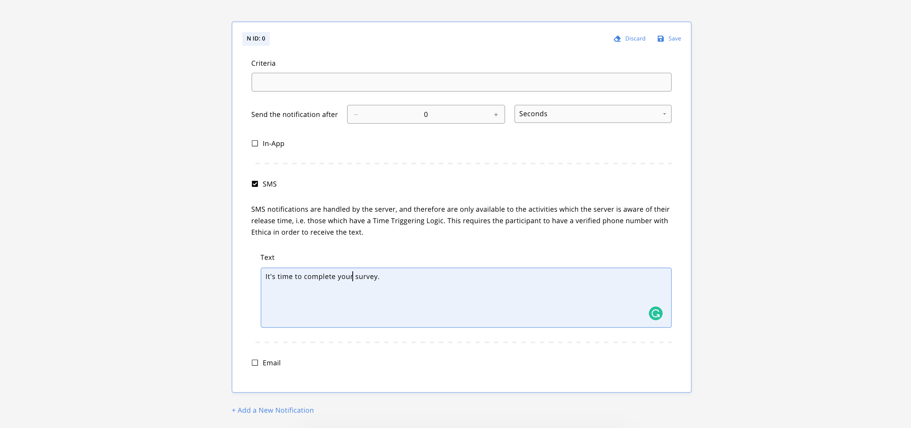Image resolution: width=911 pixels, height=428 pixels.
Task: Uncheck the SMS notification checkbox
Action: (255, 184)
